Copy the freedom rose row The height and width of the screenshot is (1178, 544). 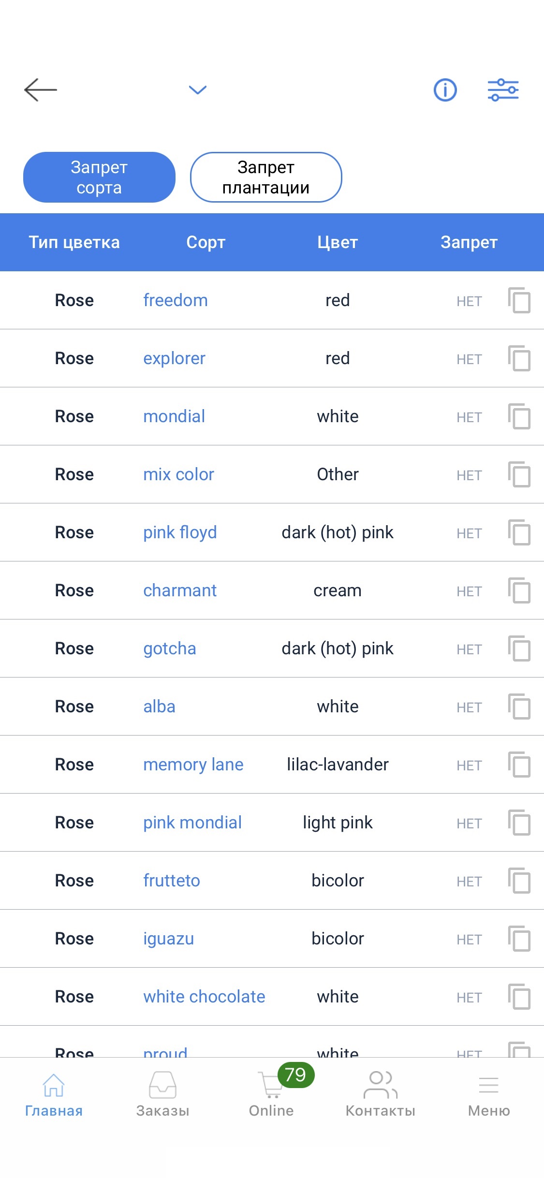click(519, 300)
